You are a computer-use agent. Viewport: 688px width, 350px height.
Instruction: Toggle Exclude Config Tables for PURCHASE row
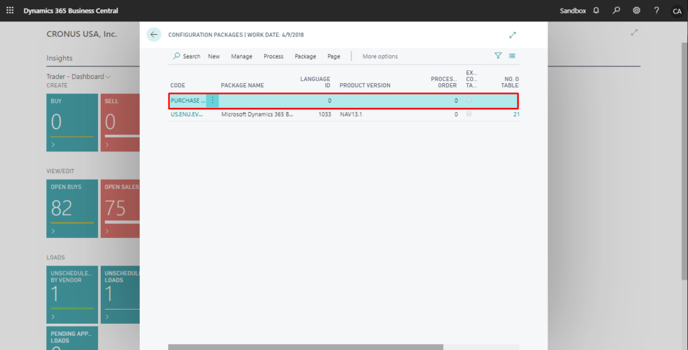pyautogui.click(x=469, y=101)
